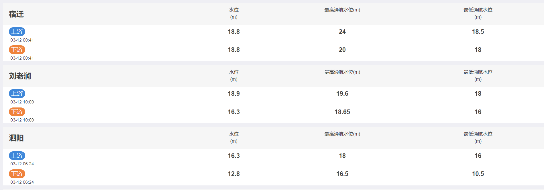544x190 pixels.
Task: Click 泗阳 downstream min level 10.5
Action: tap(478, 174)
